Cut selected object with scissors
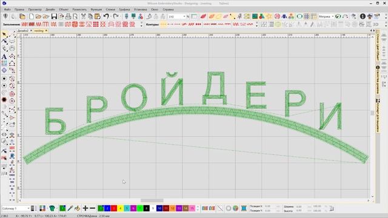 84,16
